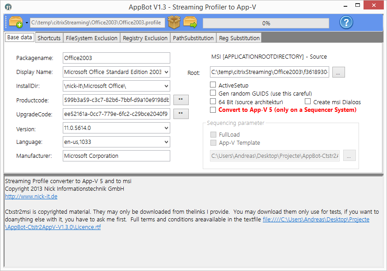The width and height of the screenshot is (387, 271).
Task: Maximize the AppBot window
Action: [357, 5]
